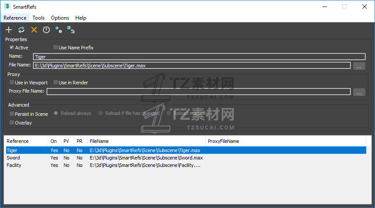This screenshot has width=375, height=208.
Task: Enable Use Name Prefix checkbox
Action: pos(55,47)
